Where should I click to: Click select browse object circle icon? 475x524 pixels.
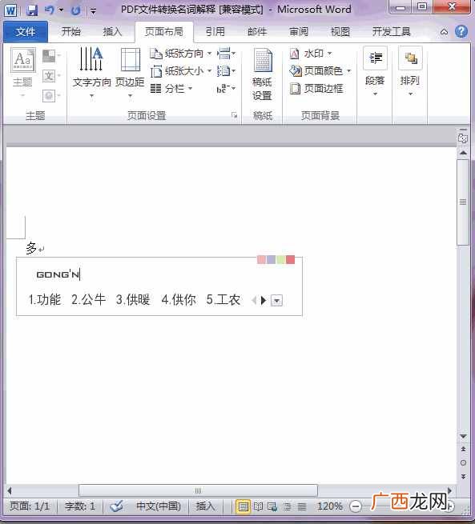(x=463, y=463)
